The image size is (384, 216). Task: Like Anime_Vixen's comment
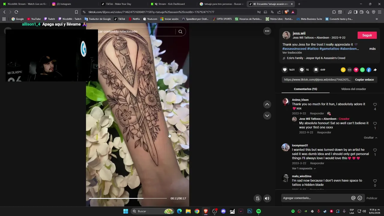click(x=375, y=104)
